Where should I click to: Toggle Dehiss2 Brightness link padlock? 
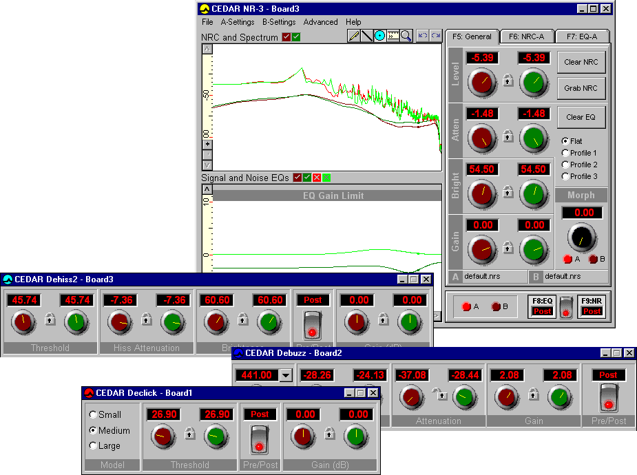pyautogui.click(x=242, y=319)
